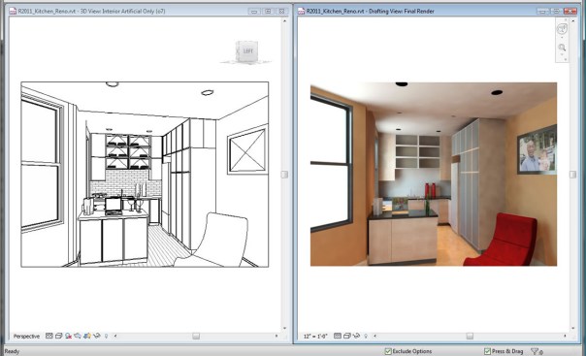
Task: Click right arrow of 3D view horizontal scrollbar
Action: (277, 336)
